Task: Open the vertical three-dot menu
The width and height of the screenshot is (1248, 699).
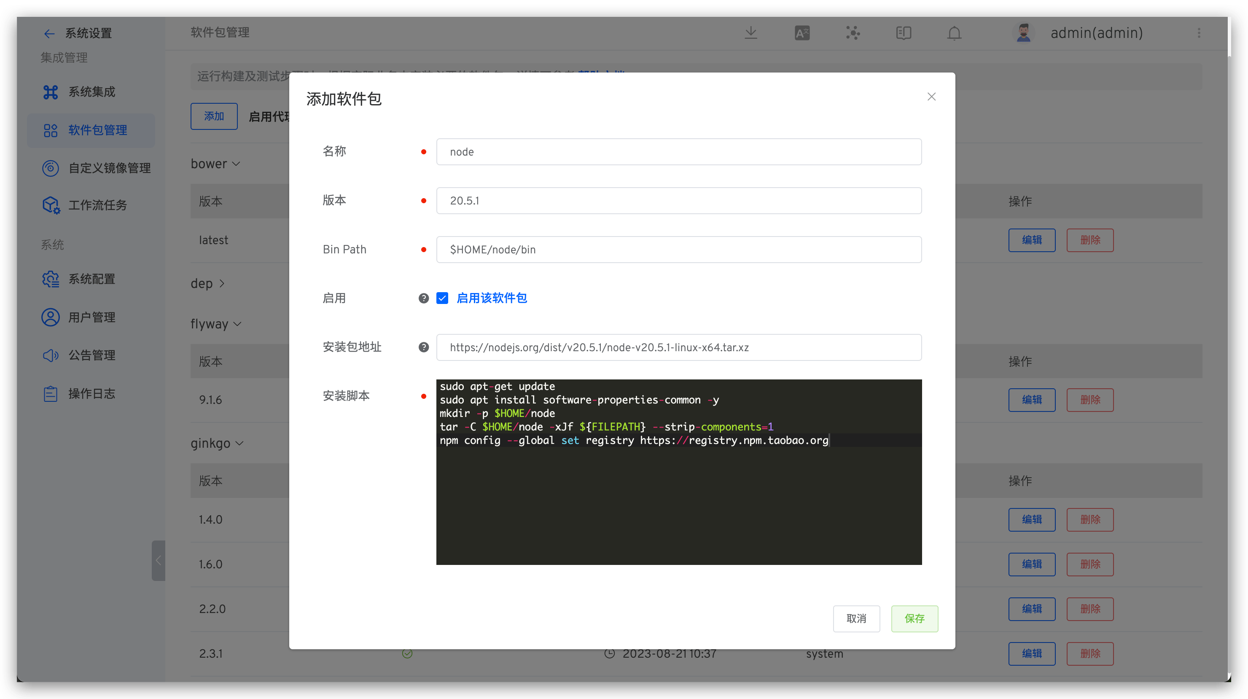Action: pyautogui.click(x=1199, y=33)
